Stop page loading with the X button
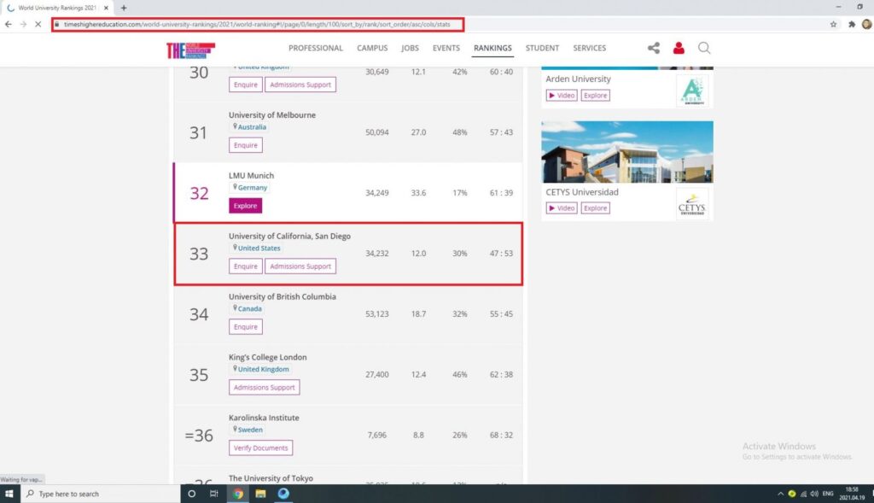This screenshot has height=503, width=874. [x=38, y=24]
